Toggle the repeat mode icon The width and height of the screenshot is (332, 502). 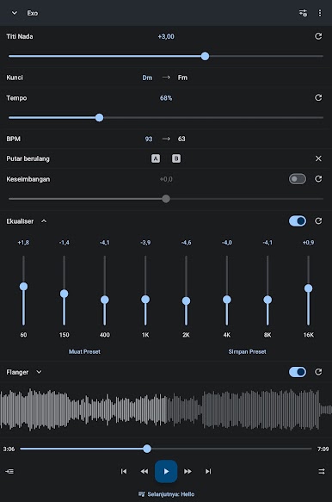point(322,471)
